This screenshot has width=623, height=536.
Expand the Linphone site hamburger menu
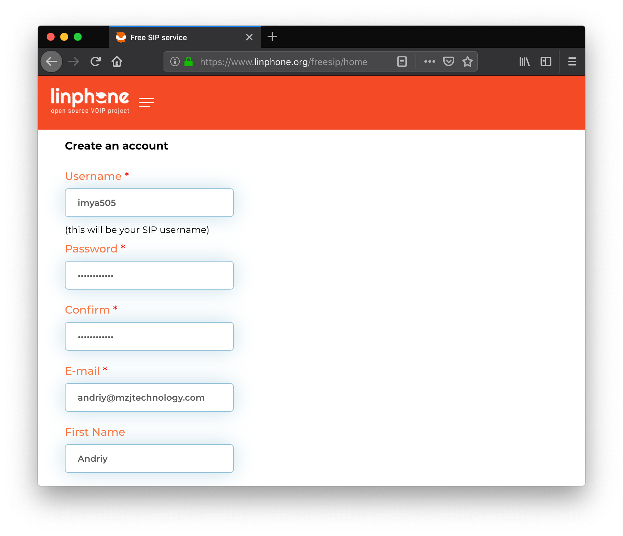point(146,102)
